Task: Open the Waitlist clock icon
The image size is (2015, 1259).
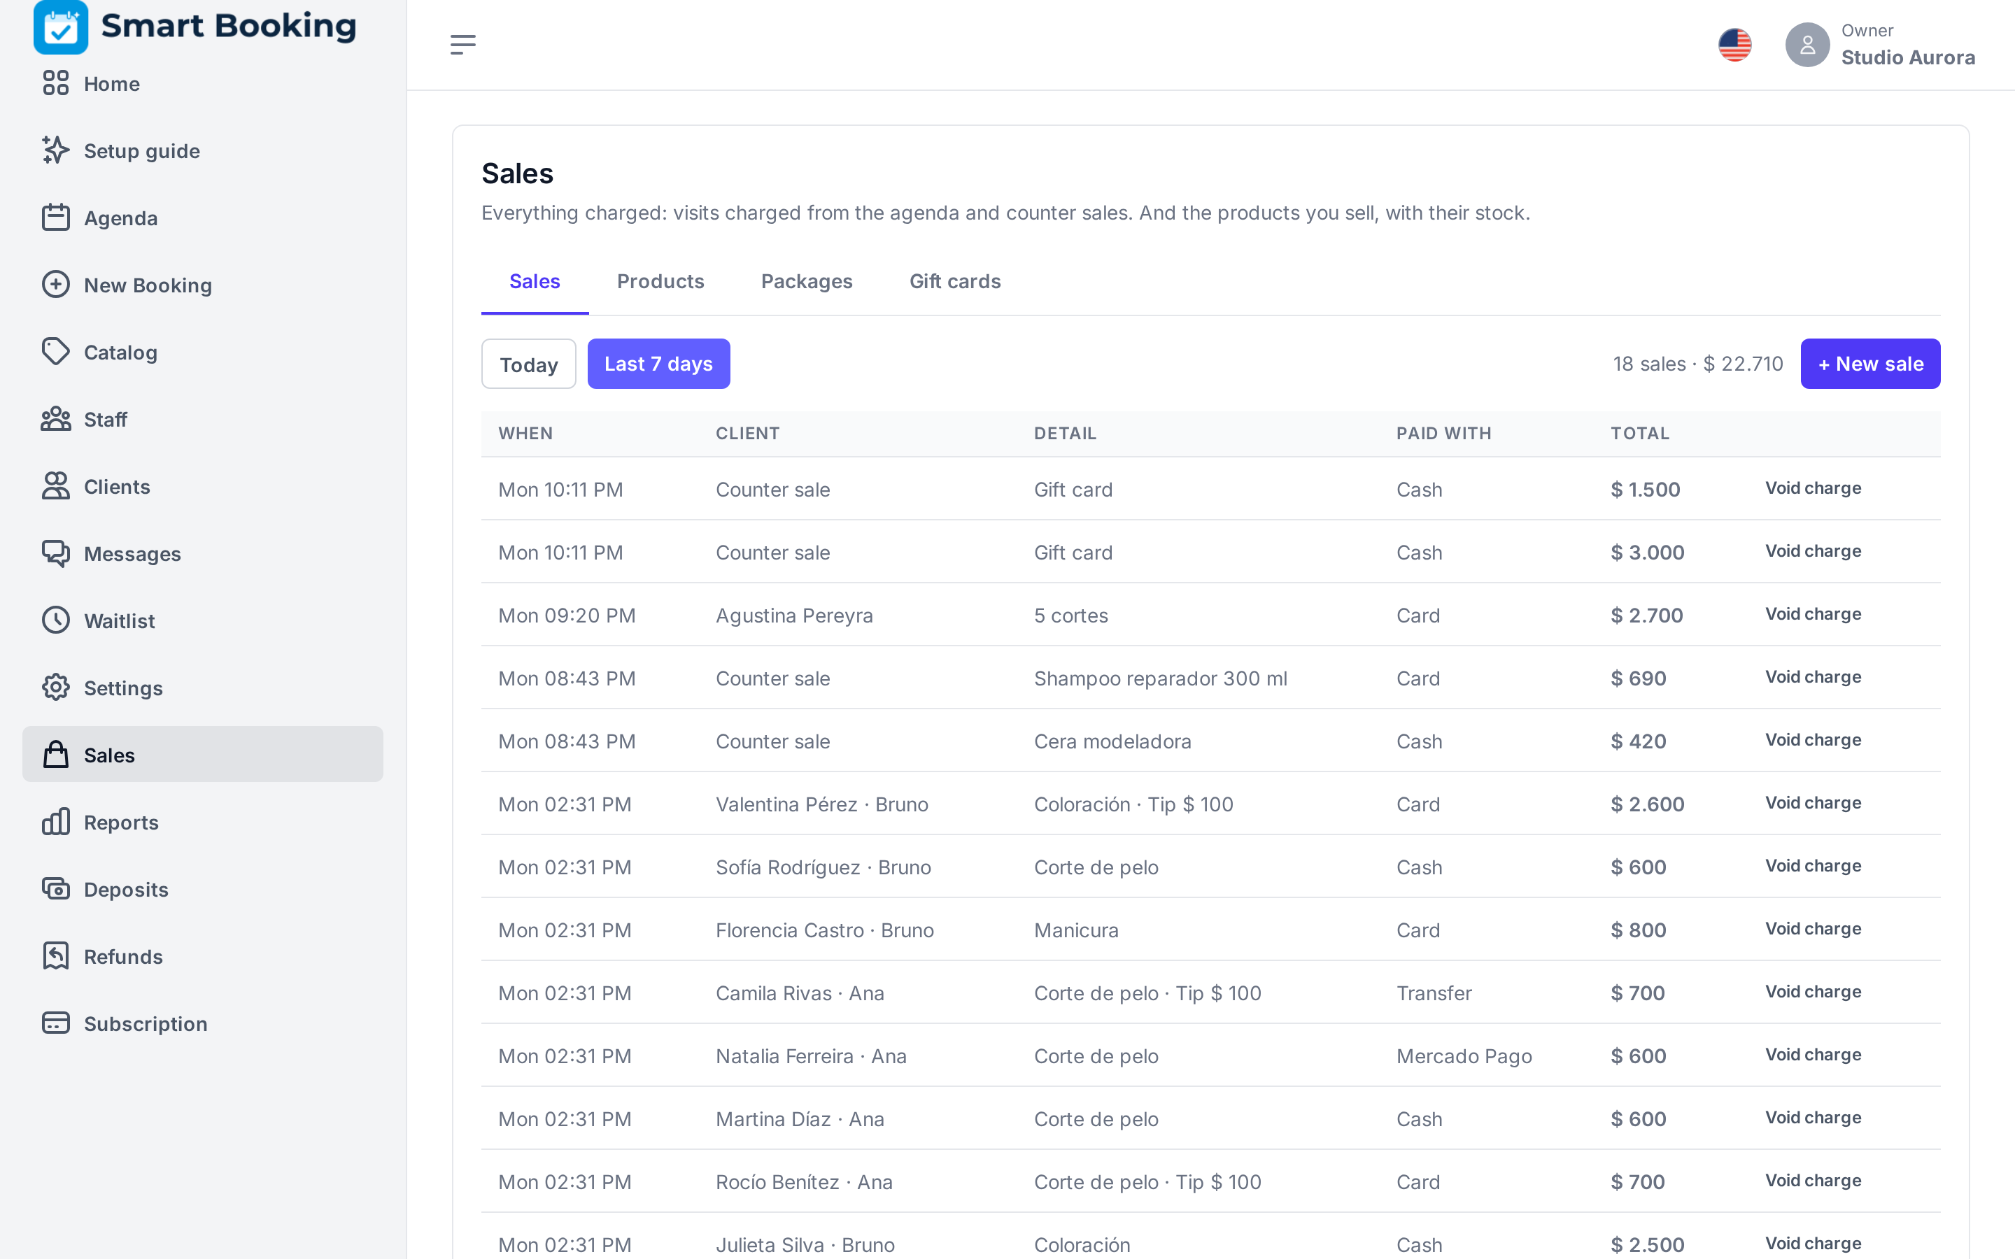Action: click(56, 620)
